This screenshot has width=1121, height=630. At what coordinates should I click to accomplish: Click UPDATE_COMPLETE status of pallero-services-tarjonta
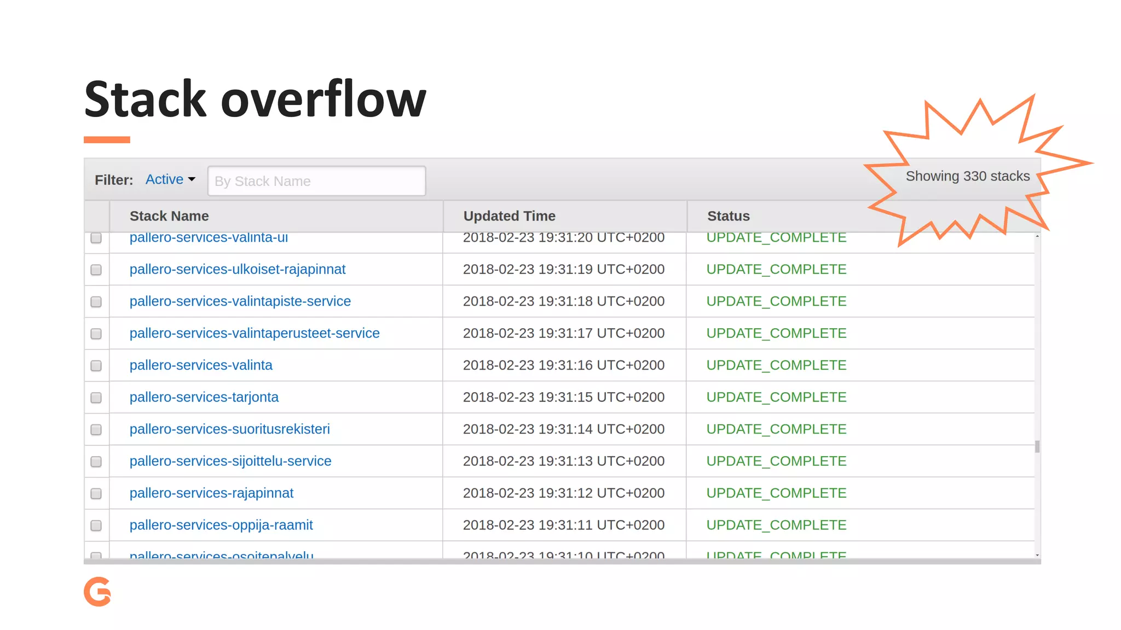coord(776,397)
